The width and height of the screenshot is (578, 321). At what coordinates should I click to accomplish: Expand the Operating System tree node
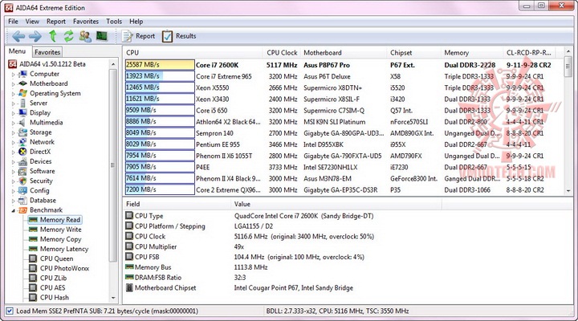pyautogui.click(x=14, y=94)
